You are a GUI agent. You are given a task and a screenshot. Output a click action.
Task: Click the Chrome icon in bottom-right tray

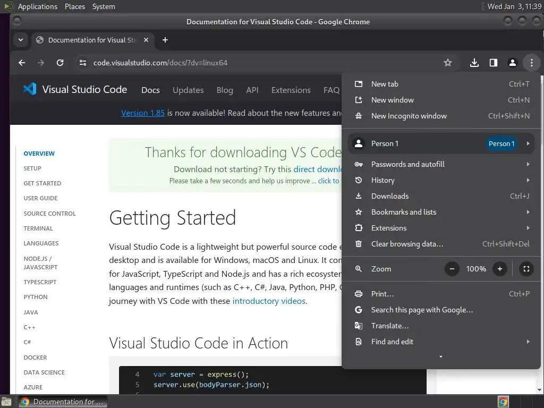(x=503, y=402)
